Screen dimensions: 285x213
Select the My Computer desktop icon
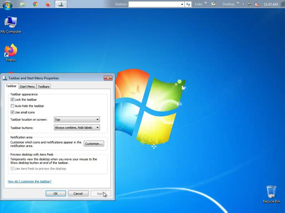(x=11, y=25)
